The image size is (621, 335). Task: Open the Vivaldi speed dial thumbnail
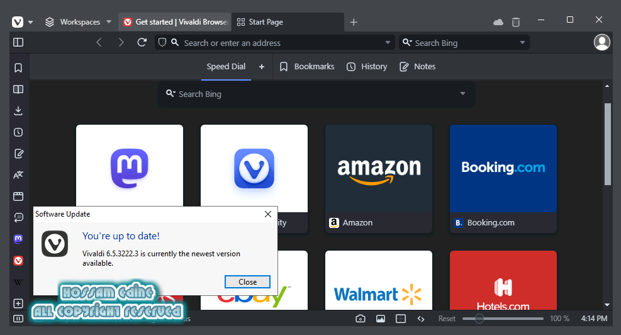(254, 169)
